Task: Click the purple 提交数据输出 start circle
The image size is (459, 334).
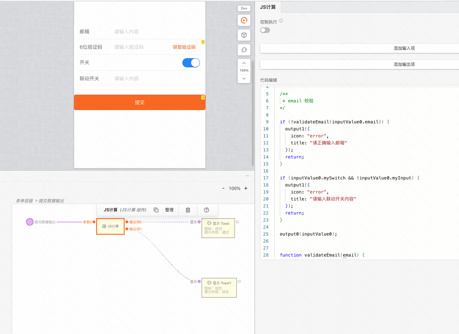Action: (x=30, y=222)
